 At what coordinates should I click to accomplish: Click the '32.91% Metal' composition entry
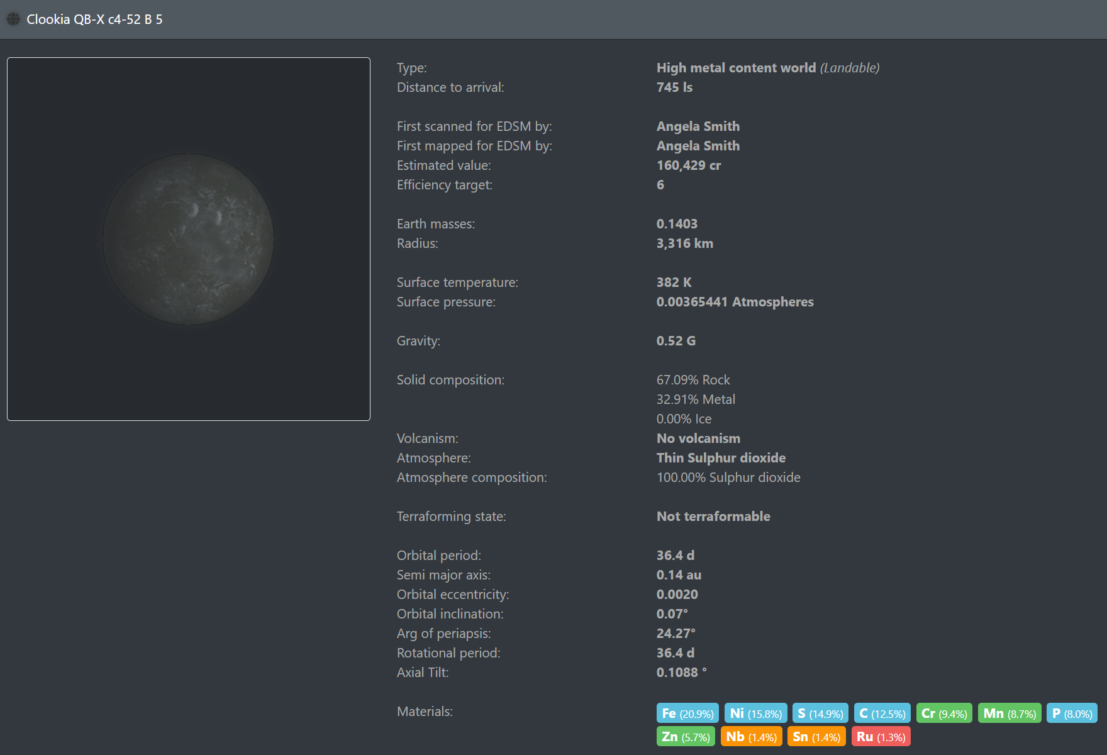point(696,400)
